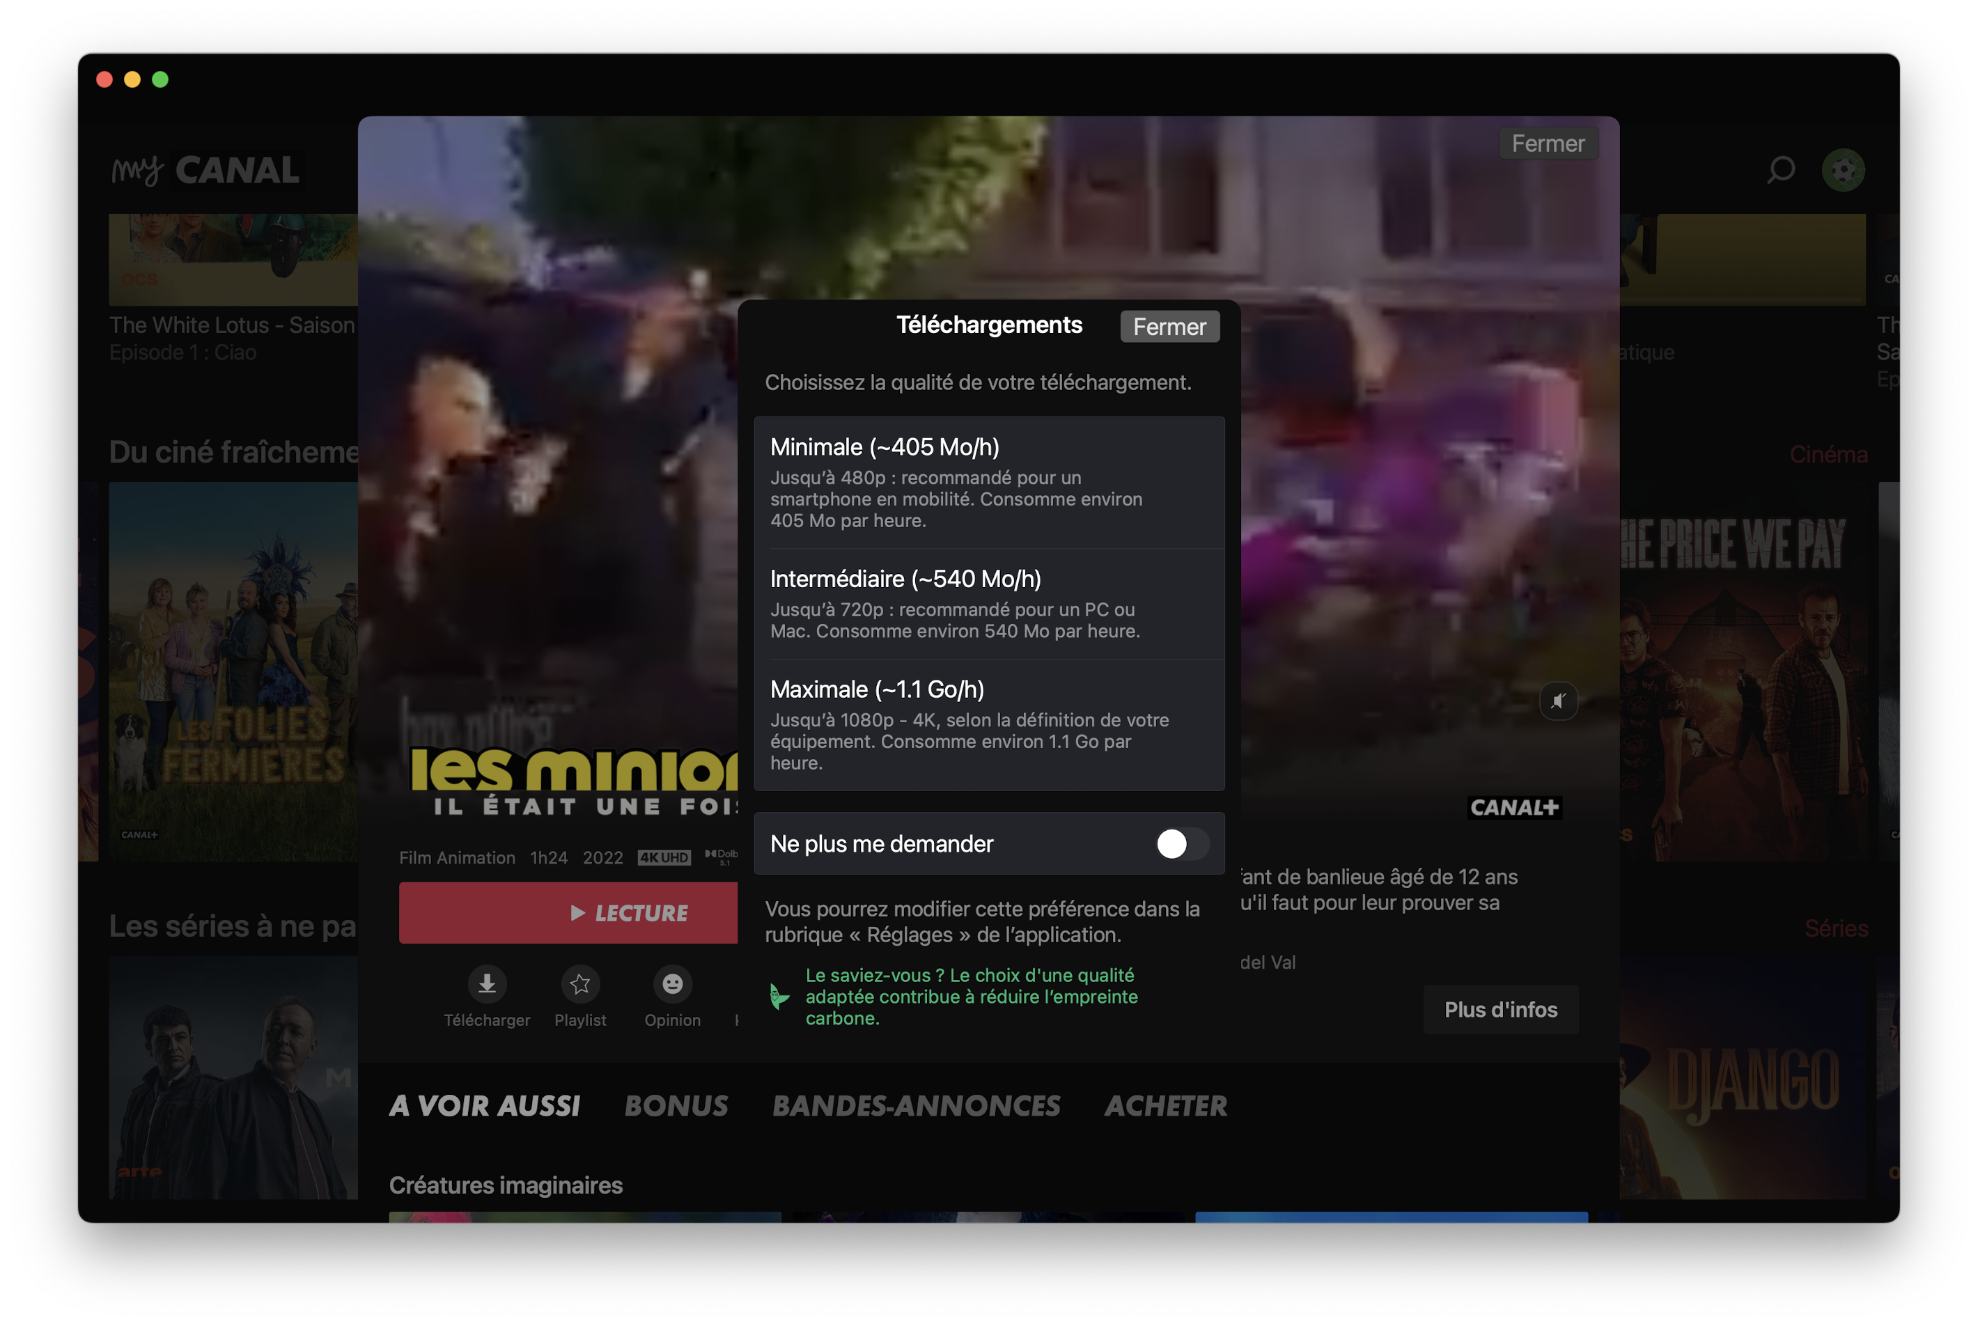
Task: Click the carbon footprint tip text
Action: [x=972, y=997]
